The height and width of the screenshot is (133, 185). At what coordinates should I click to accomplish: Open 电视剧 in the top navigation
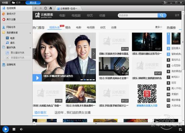[76, 15]
